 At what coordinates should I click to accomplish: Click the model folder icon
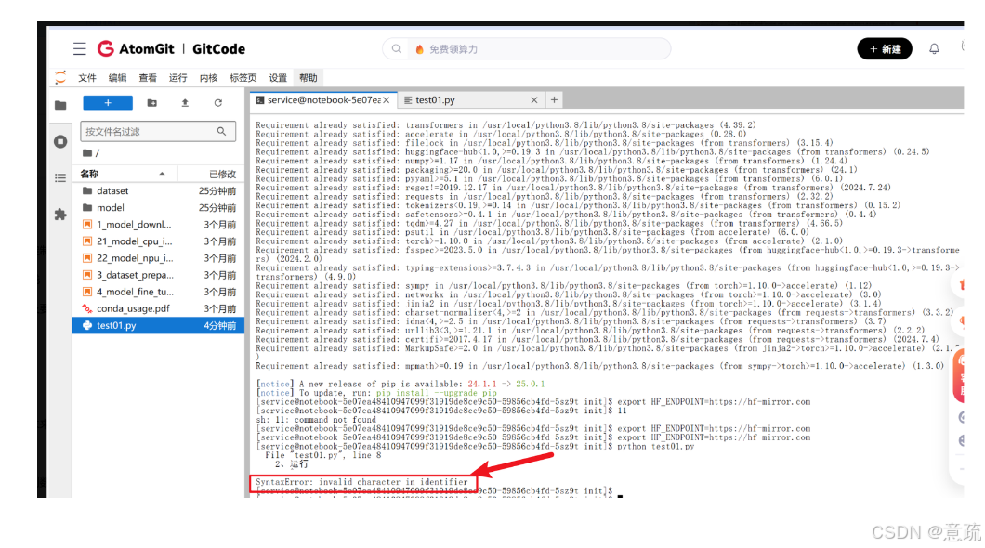87,208
